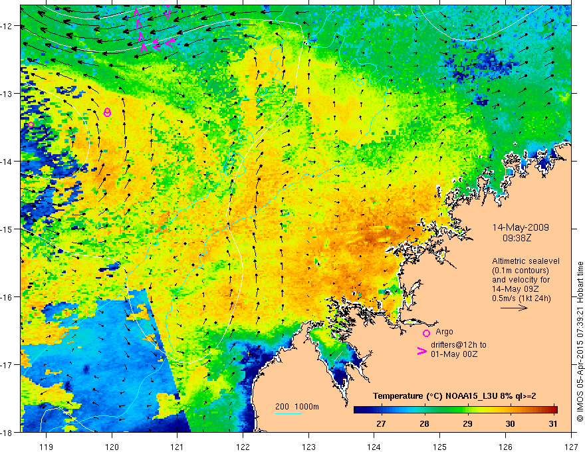
Task: Click the temperature color bar at 29
Action: click(467, 410)
